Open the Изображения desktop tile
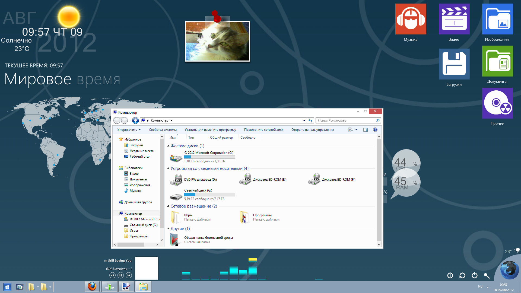The width and height of the screenshot is (521, 293). click(497, 19)
